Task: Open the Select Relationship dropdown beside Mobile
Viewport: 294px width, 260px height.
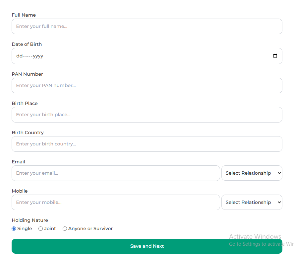Action: point(252,202)
